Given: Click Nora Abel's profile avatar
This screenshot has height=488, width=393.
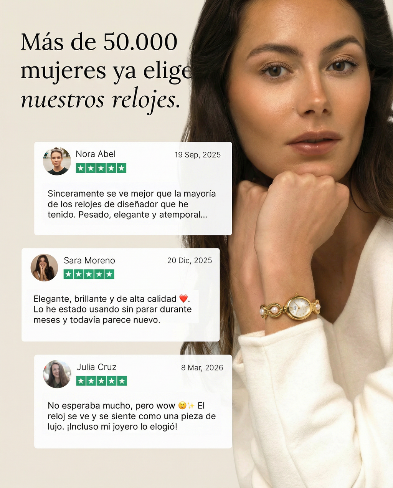Looking at the screenshot, I should point(57,161).
